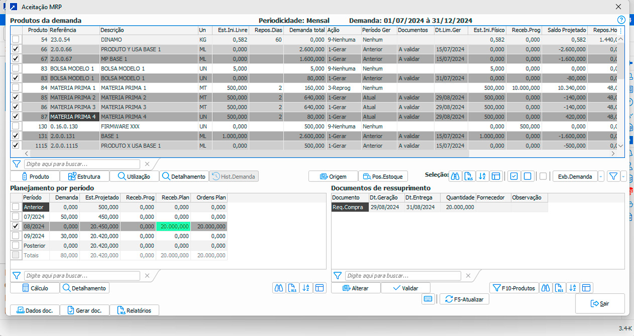Click the unselect-all empty square icon

(x=527, y=176)
